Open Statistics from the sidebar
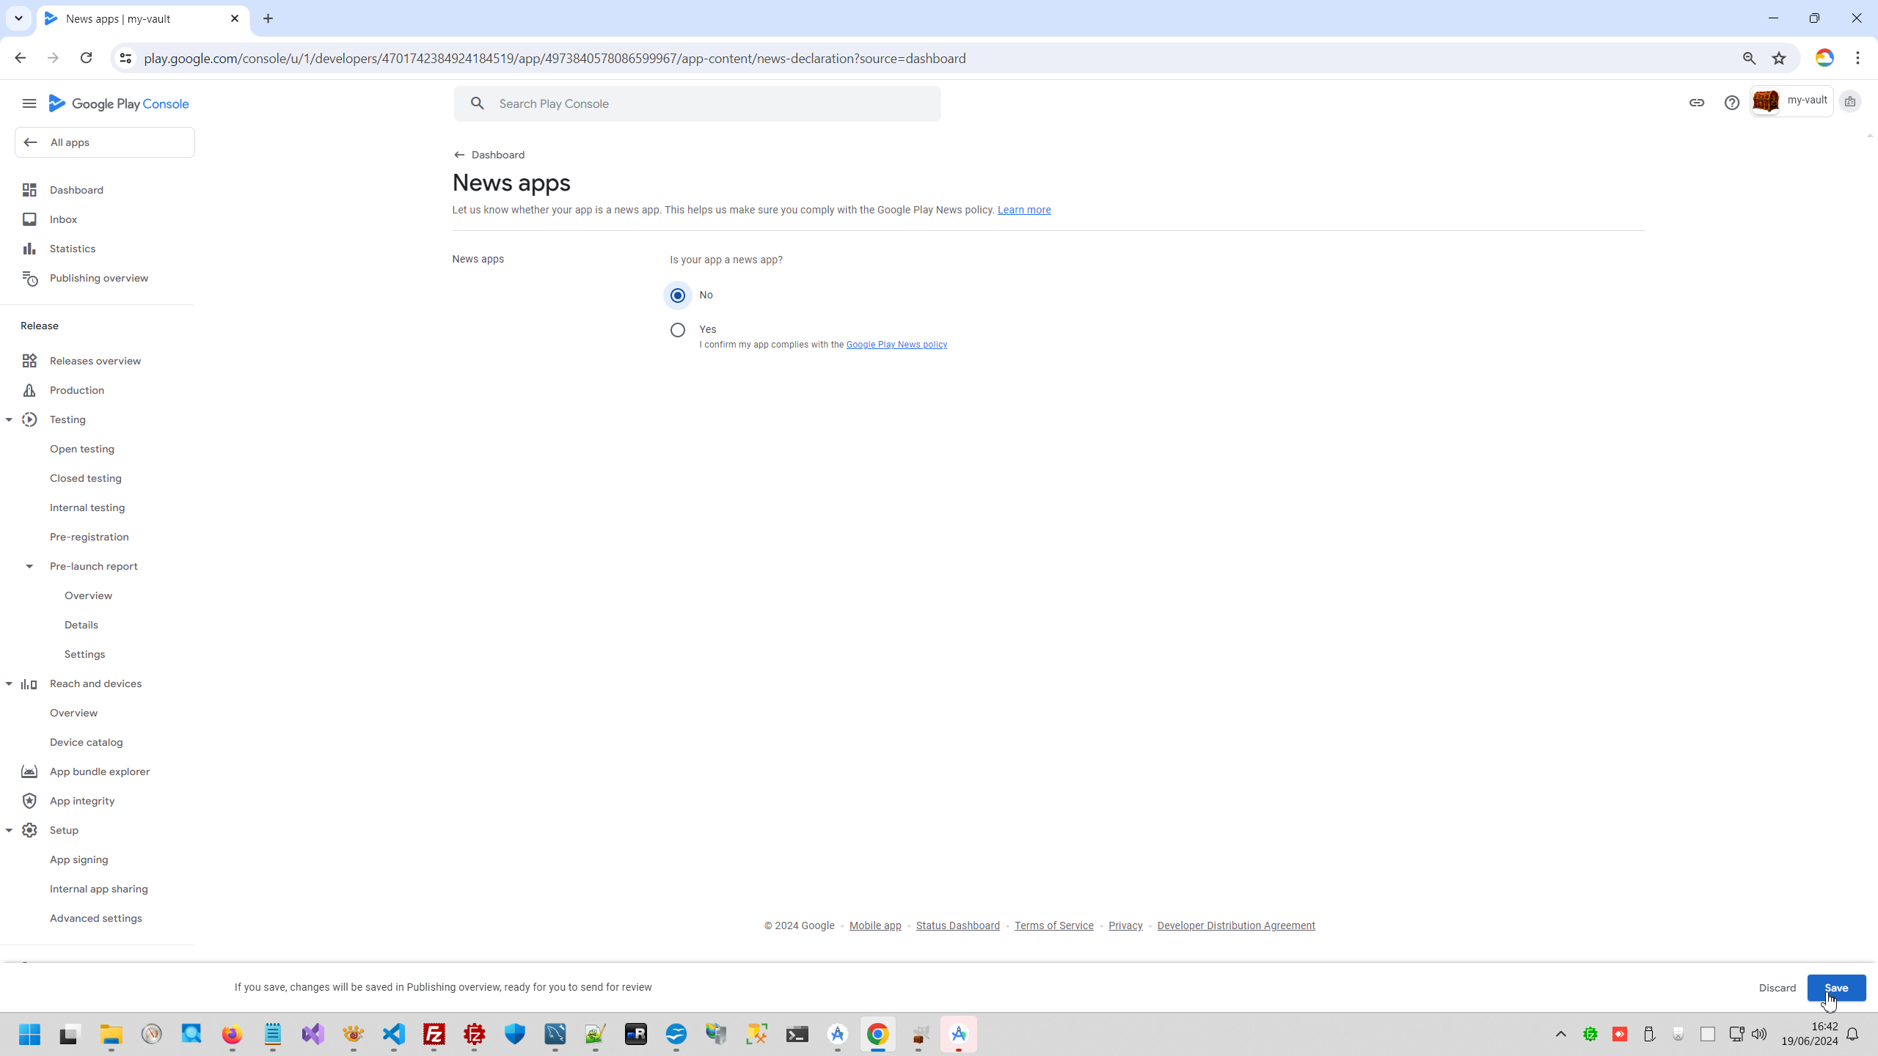The height and width of the screenshot is (1056, 1878). click(x=72, y=249)
